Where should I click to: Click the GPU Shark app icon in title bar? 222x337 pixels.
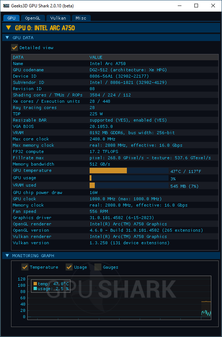(x=6, y=6)
